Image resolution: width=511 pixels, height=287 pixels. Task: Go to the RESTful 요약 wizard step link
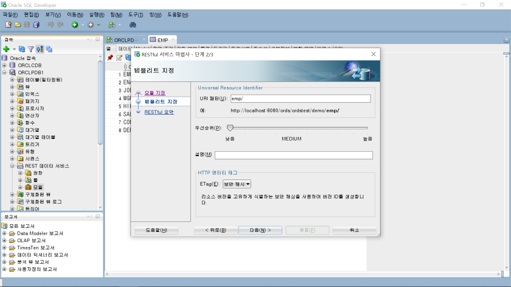(x=159, y=112)
